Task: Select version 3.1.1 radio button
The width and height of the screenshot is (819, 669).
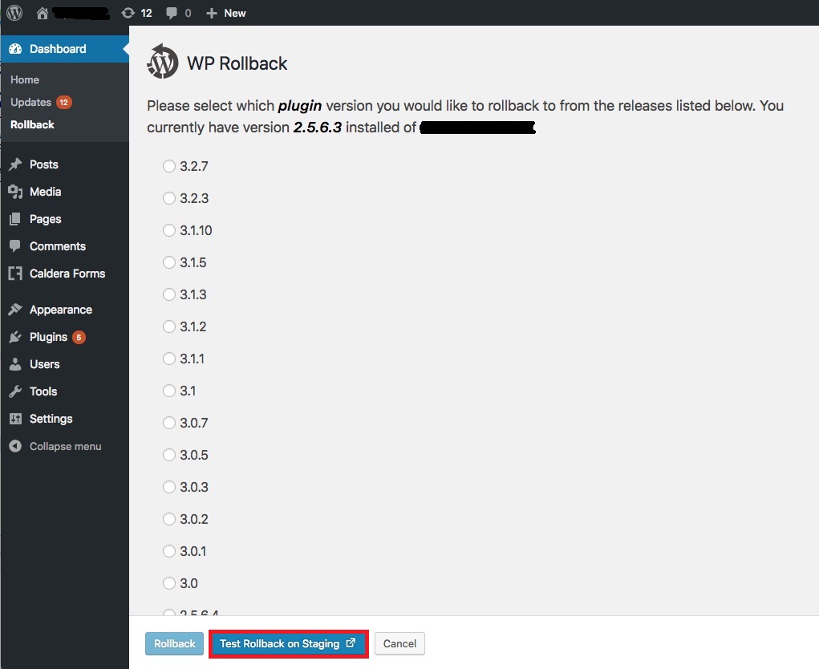Action: tap(168, 359)
